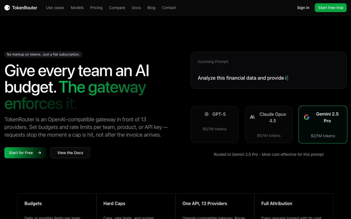
Task: Open the Docs nav link
Action: [136, 8]
